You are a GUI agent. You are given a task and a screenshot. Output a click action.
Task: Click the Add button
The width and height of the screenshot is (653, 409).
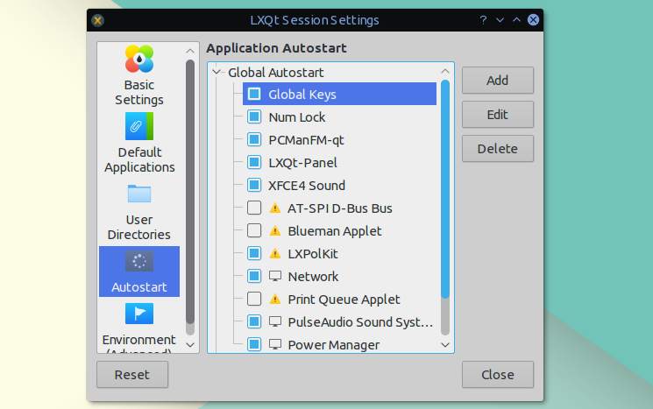497,81
